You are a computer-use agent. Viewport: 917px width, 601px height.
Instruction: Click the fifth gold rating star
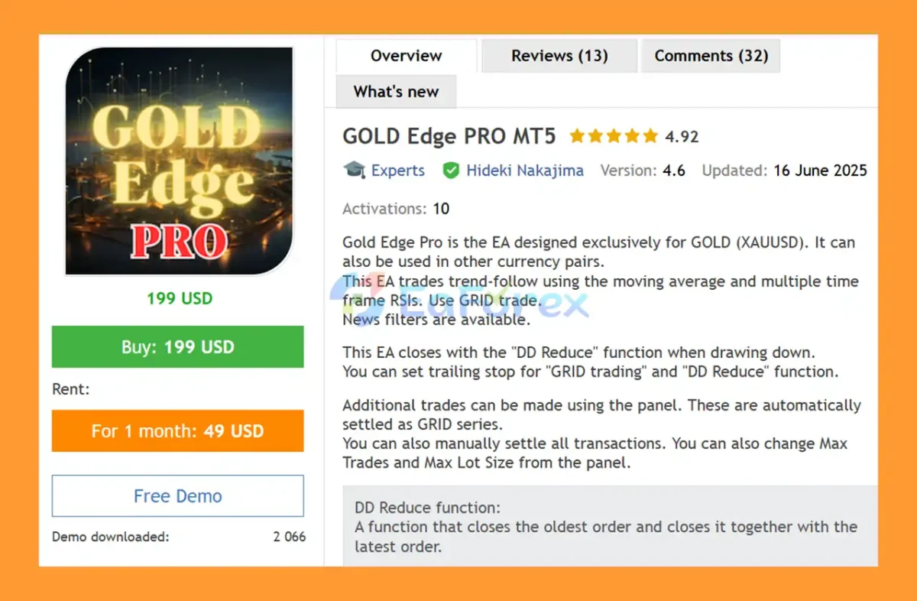click(650, 137)
